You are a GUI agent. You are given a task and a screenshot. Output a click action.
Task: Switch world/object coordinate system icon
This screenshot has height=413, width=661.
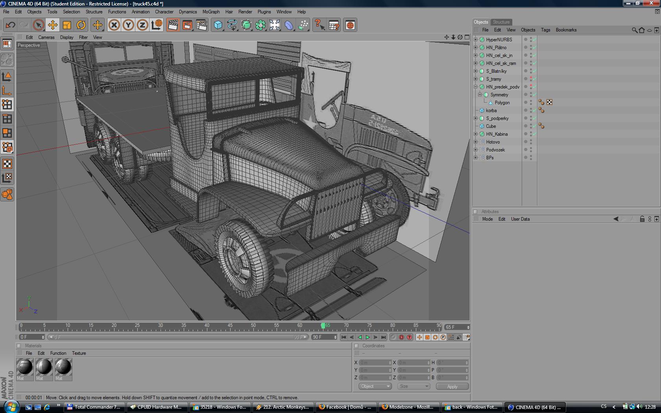157,25
